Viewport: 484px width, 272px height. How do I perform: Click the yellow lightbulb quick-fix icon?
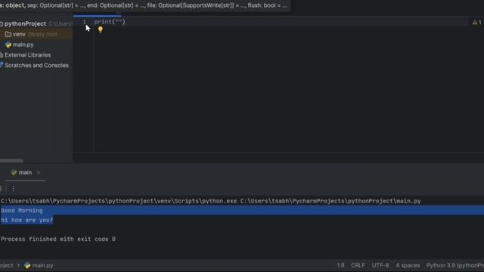click(x=101, y=29)
